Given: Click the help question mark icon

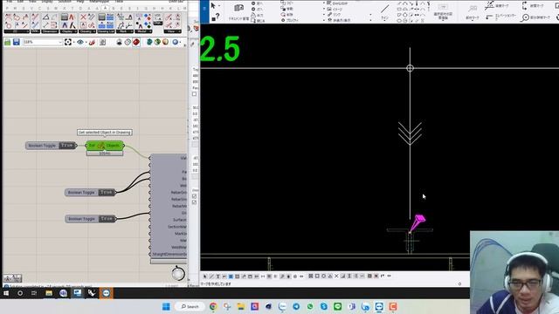Looking at the screenshot, I should (x=217, y=17).
